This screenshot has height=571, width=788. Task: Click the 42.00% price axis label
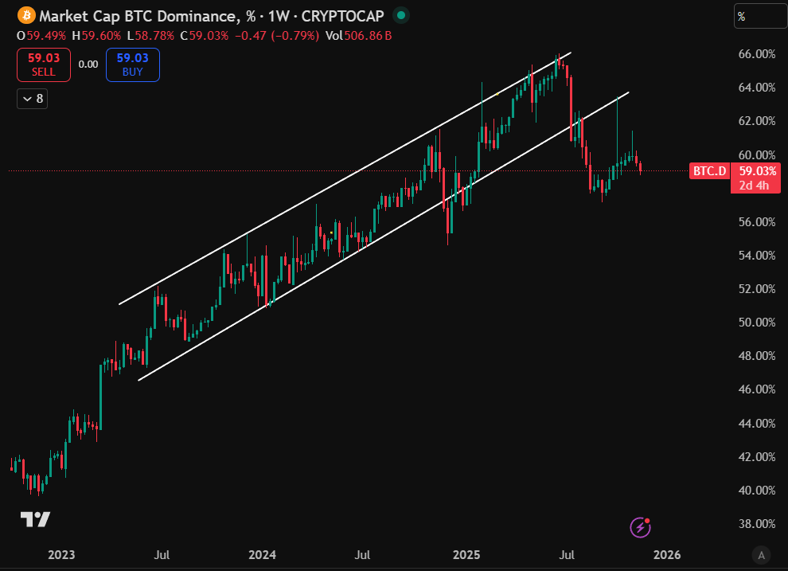pos(757,457)
